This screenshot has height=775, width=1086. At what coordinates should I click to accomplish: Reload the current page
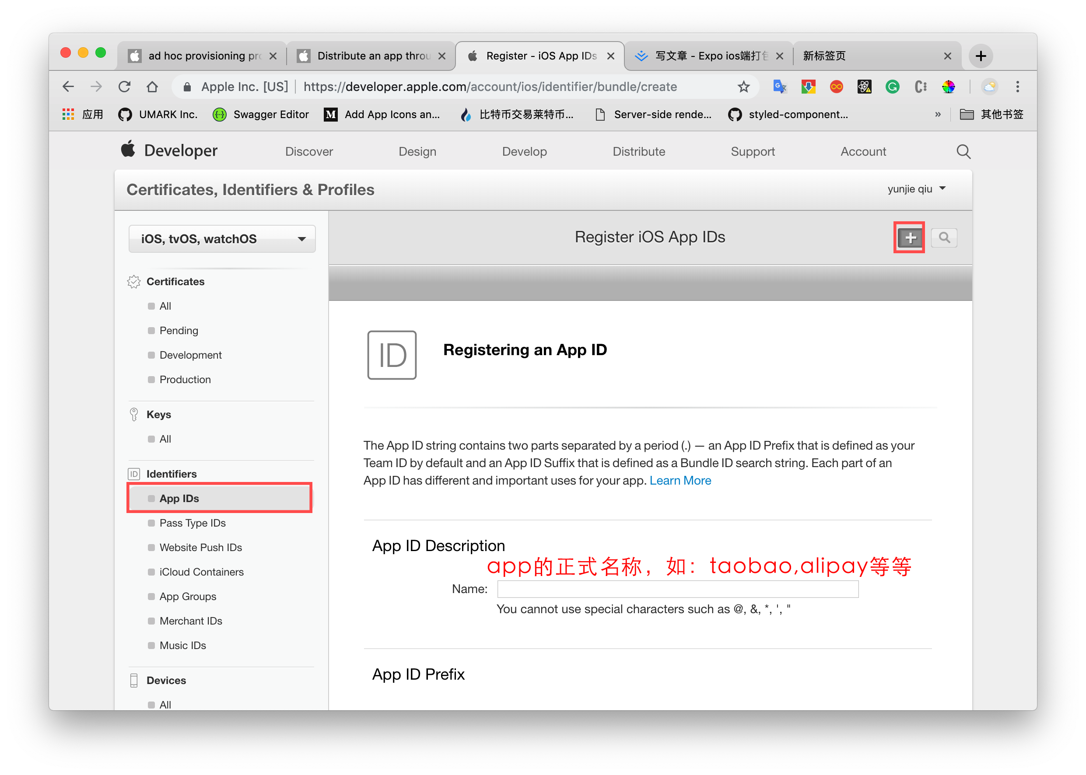pos(125,87)
